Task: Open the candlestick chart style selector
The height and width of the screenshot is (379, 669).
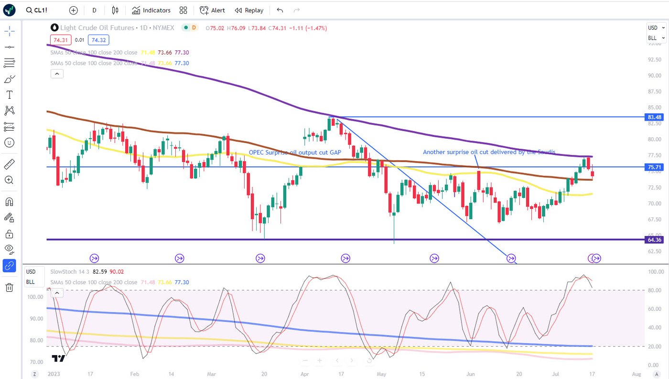Action: pyautogui.click(x=115, y=10)
